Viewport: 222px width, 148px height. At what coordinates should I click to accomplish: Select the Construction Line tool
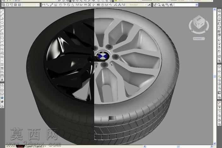pos(2,15)
